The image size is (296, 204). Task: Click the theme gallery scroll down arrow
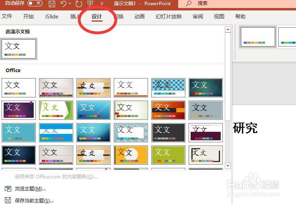click(x=228, y=166)
